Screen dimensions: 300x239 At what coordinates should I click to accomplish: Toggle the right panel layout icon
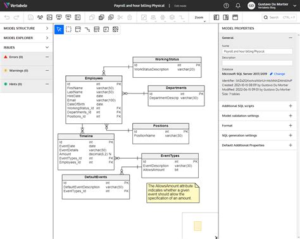pos(226,17)
